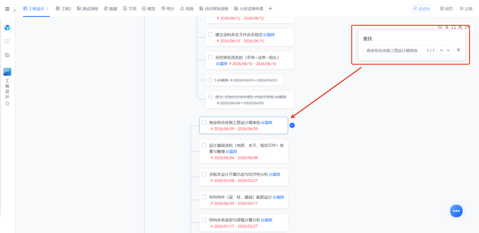Add child node with blue plus button
This screenshot has width=479, height=233.
[292, 125]
